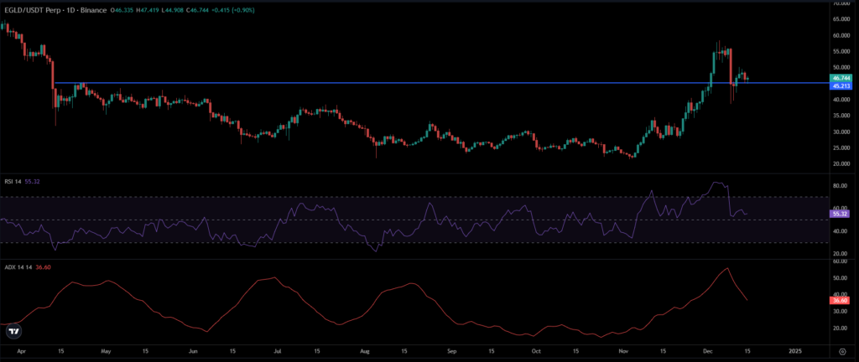Screen dimensions: 859x362
Task: Click the red 36.60 ADX axis label
Action: 841,301
